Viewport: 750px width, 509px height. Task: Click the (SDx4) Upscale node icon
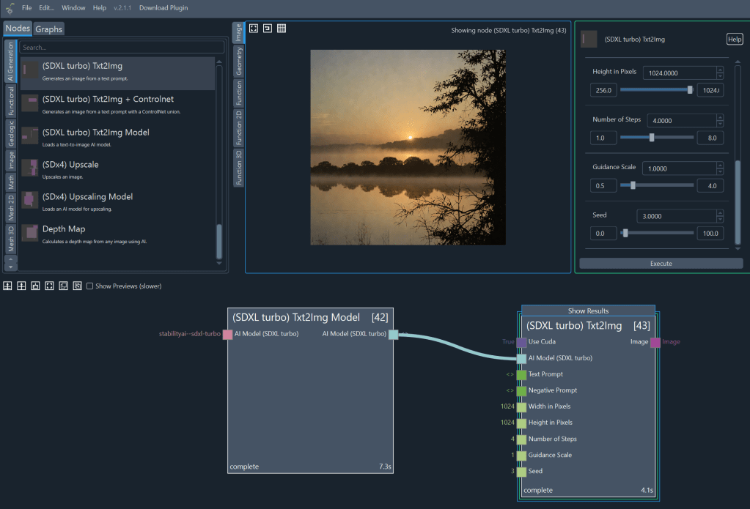click(x=30, y=168)
